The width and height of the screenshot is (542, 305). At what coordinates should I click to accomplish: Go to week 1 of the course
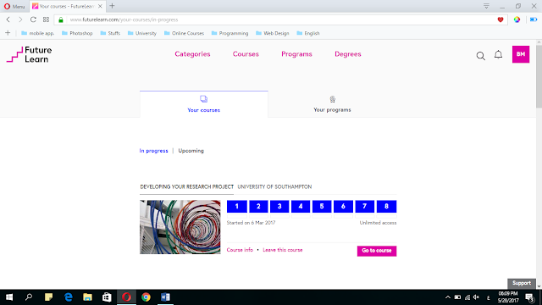[x=237, y=207]
